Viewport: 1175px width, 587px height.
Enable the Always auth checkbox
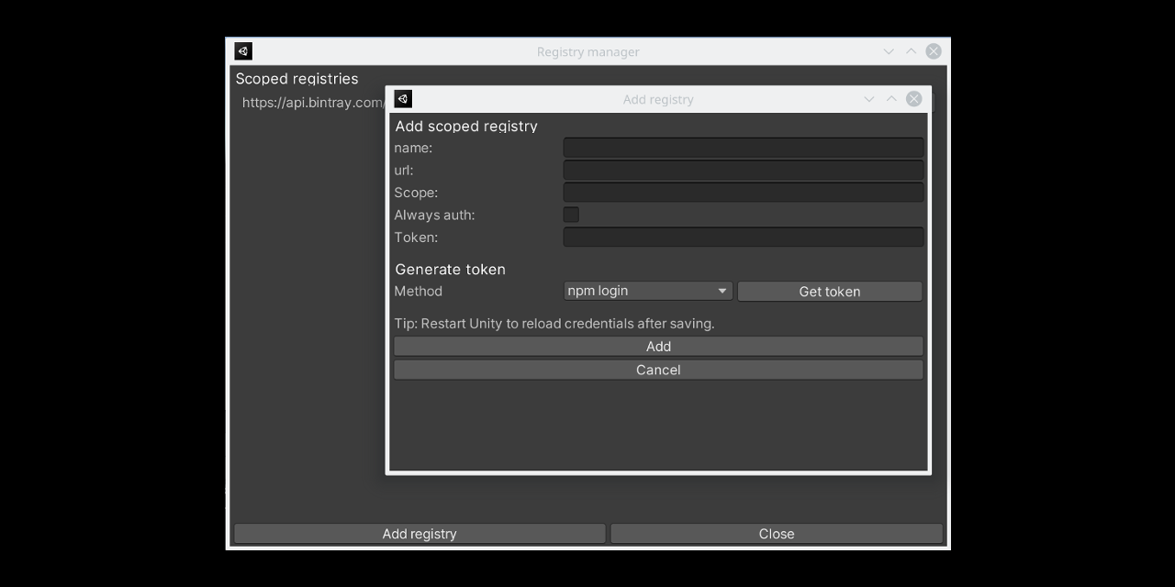click(x=571, y=215)
